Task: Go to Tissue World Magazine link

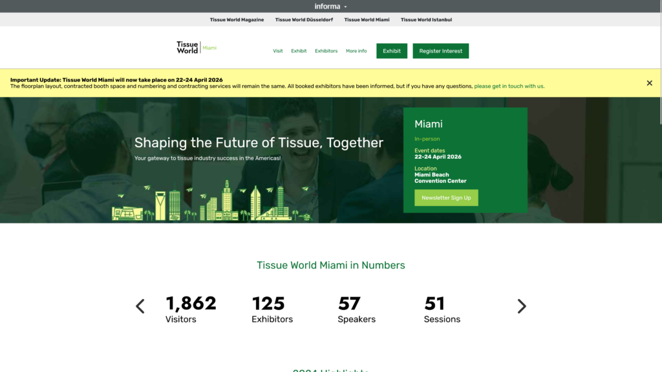Action: click(x=237, y=20)
